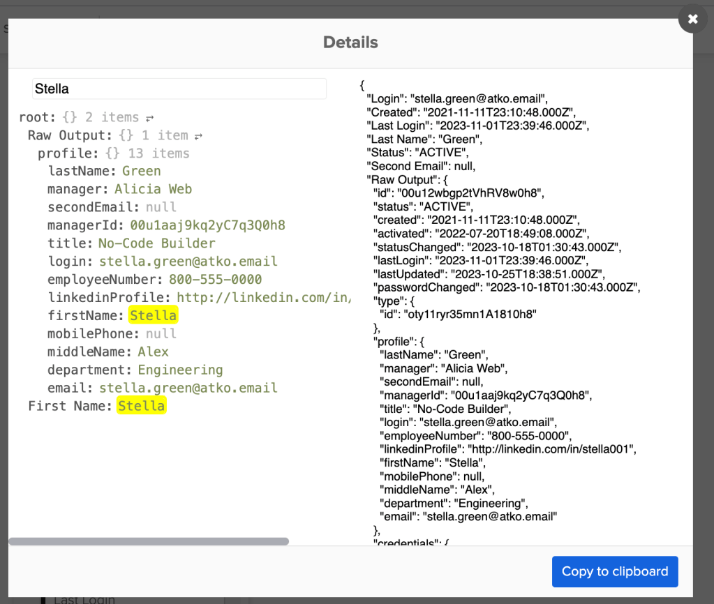Click the highlighted First Name value Stella
Viewport: 714px width, 604px height.
point(141,405)
